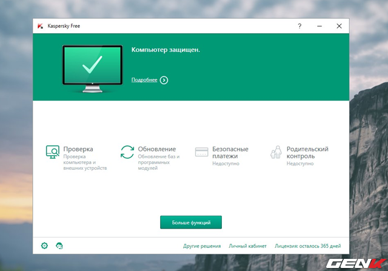Image resolution: width=388 pixels, height=271 pixels.
Task: Select the Безопасные платежи title text
Action: (230, 152)
